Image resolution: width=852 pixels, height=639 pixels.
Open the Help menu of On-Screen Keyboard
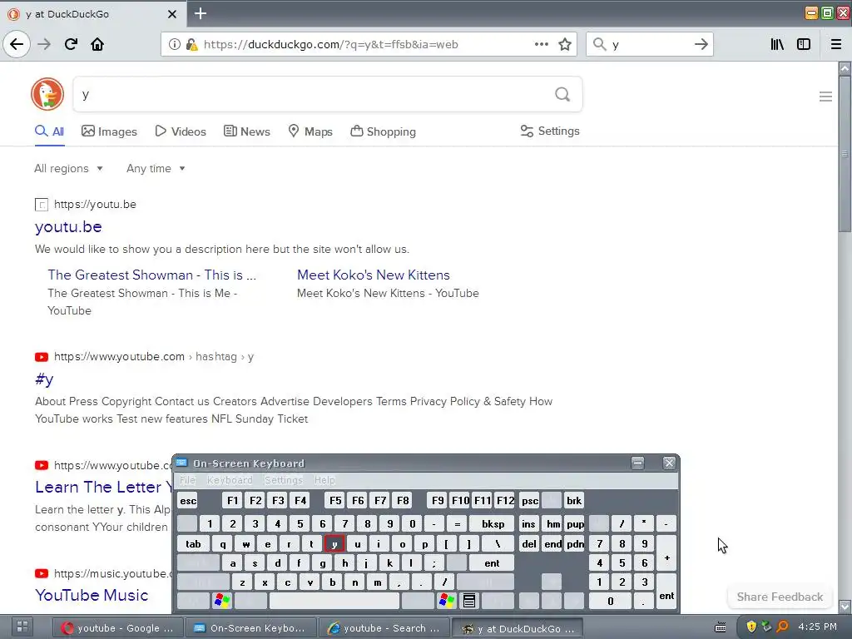pos(324,480)
